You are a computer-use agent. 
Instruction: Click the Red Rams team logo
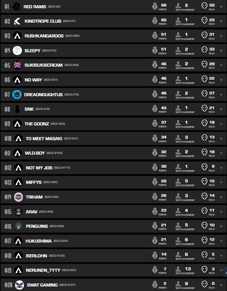click(x=16, y=7)
